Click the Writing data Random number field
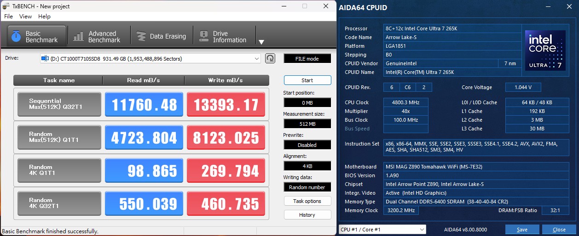 [307, 187]
